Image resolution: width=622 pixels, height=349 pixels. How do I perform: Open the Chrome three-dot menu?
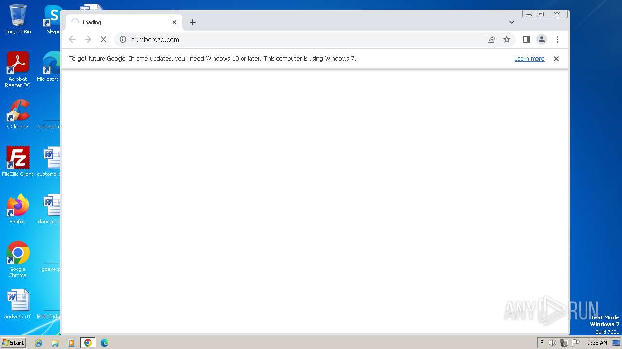(x=557, y=39)
